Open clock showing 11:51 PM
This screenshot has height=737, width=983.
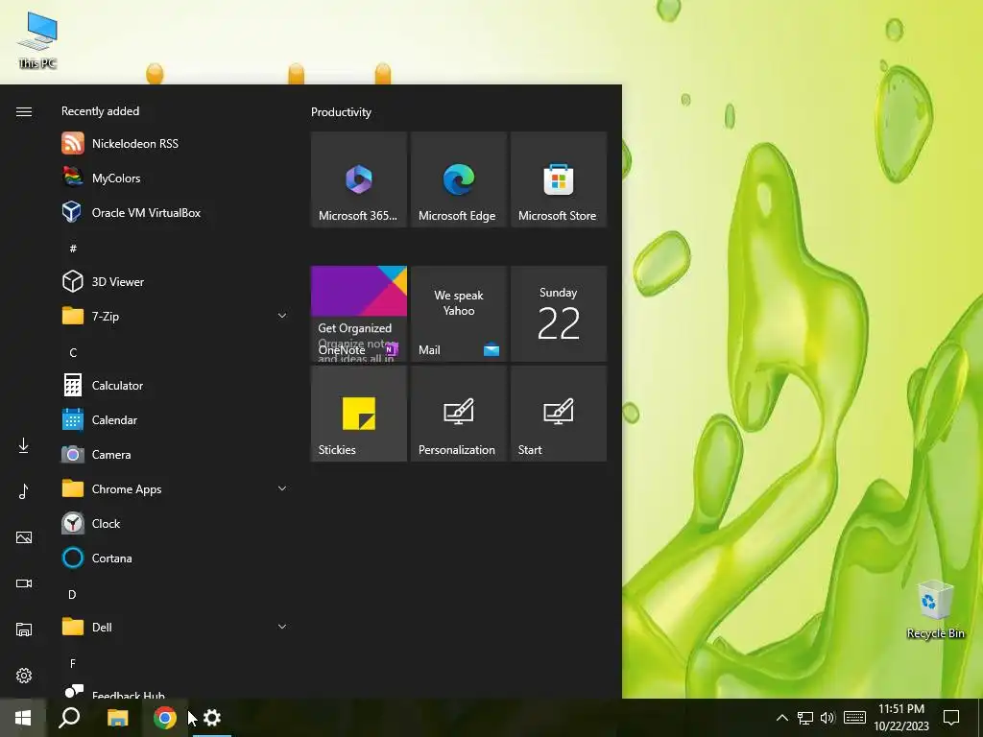[900, 718]
